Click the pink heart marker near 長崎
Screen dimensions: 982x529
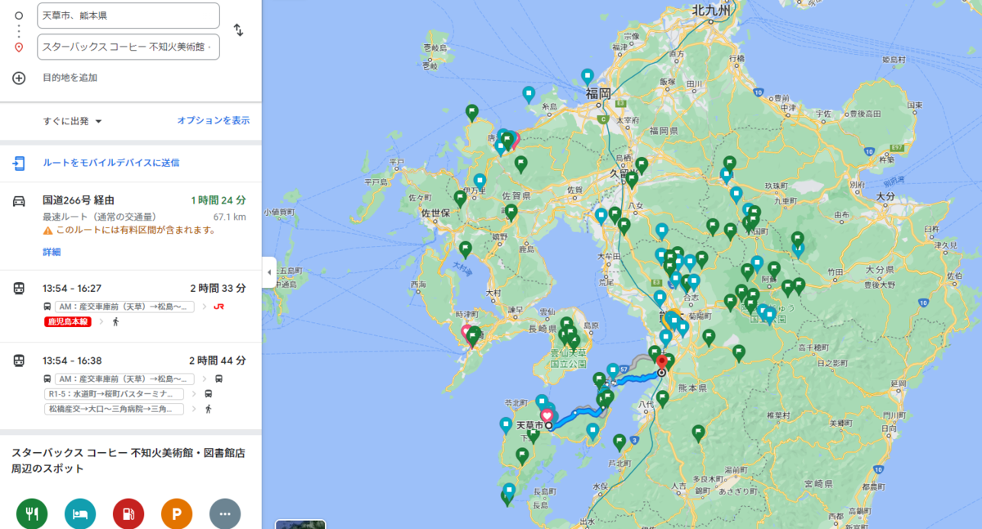(x=468, y=333)
